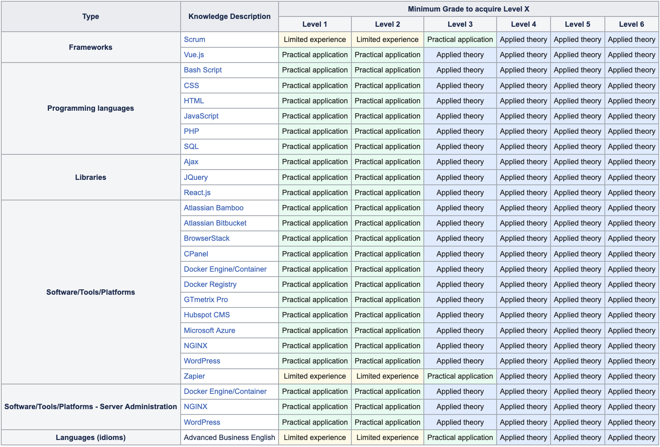Open the Hubspot CMS link

207,315
